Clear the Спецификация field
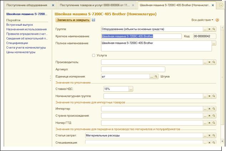Image resolution: width=226 pixels, height=151 pixels. (x=210, y=142)
